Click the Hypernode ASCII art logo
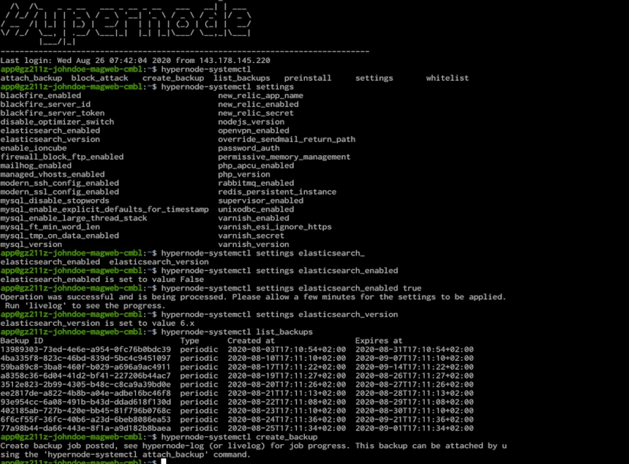 pyautogui.click(x=125, y=23)
